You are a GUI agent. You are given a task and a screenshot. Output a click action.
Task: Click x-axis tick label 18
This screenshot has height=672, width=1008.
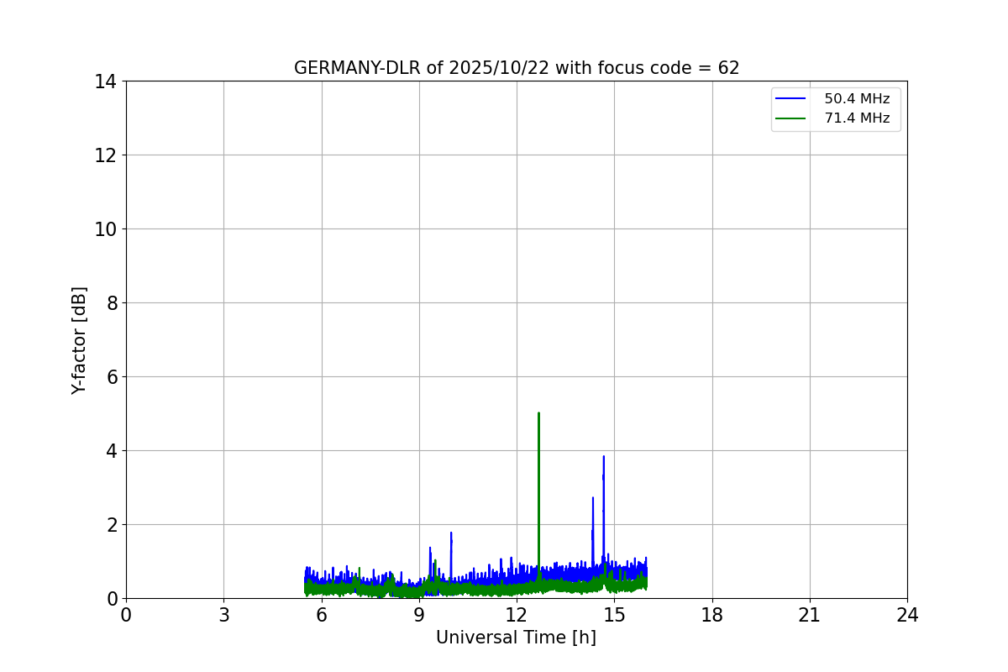coord(712,616)
